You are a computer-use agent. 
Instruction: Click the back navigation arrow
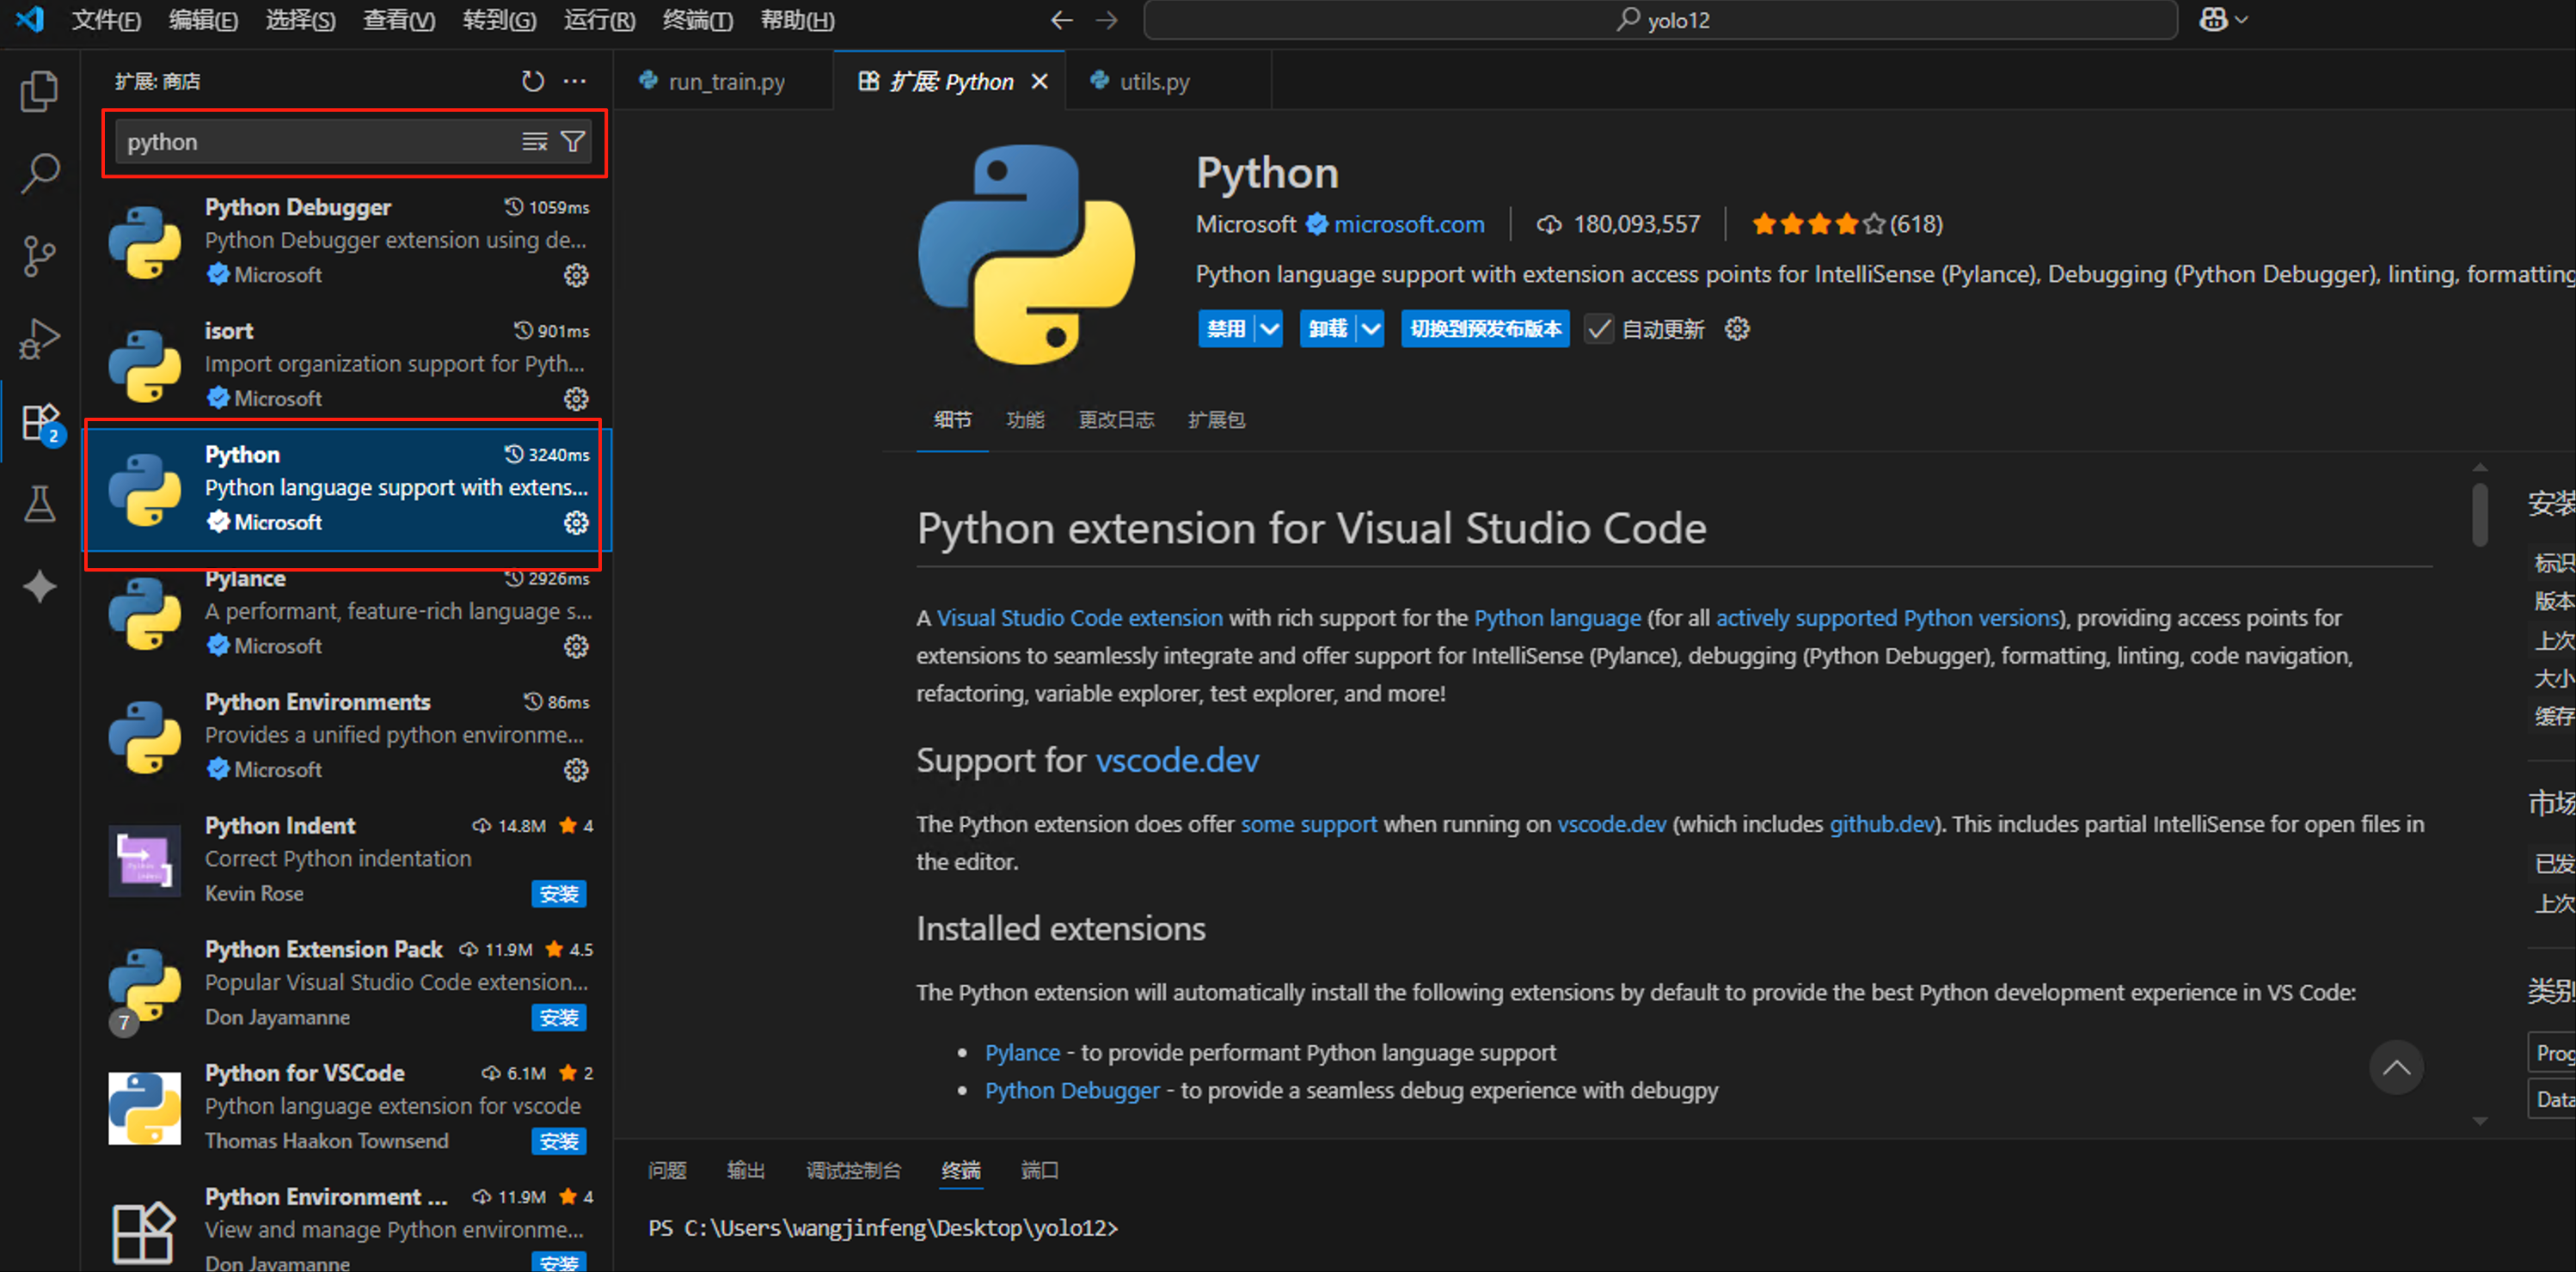pos(1060,19)
